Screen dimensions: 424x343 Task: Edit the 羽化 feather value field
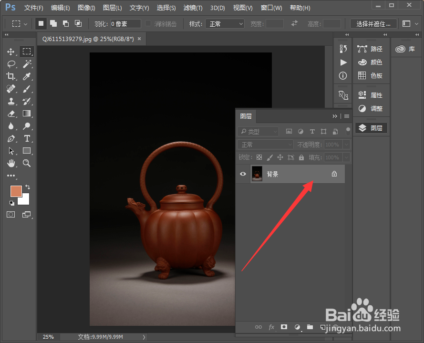click(x=126, y=24)
